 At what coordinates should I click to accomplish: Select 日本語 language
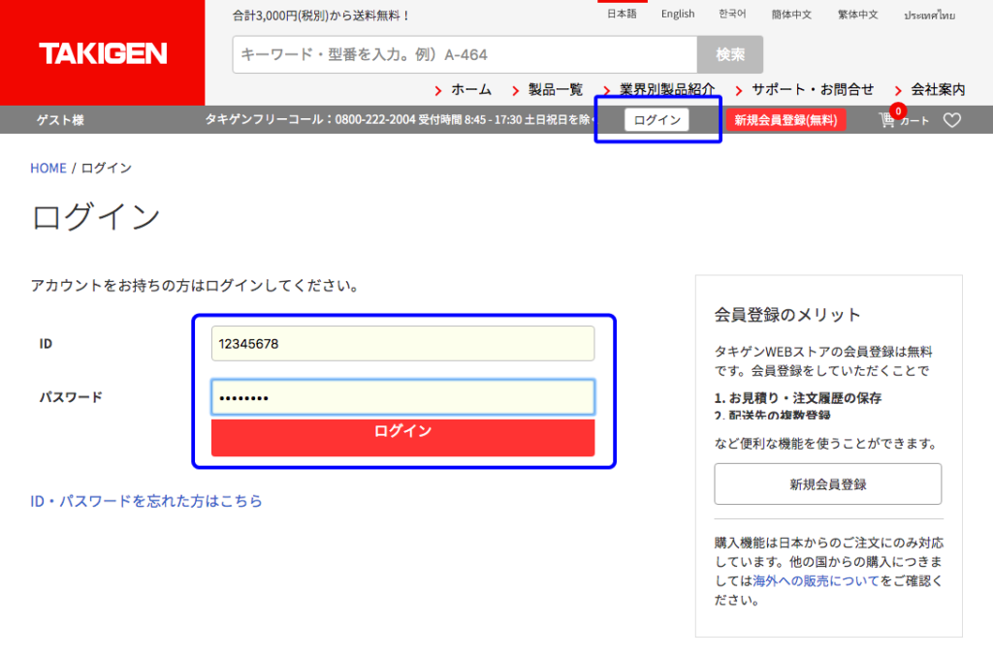pos(622,14)
